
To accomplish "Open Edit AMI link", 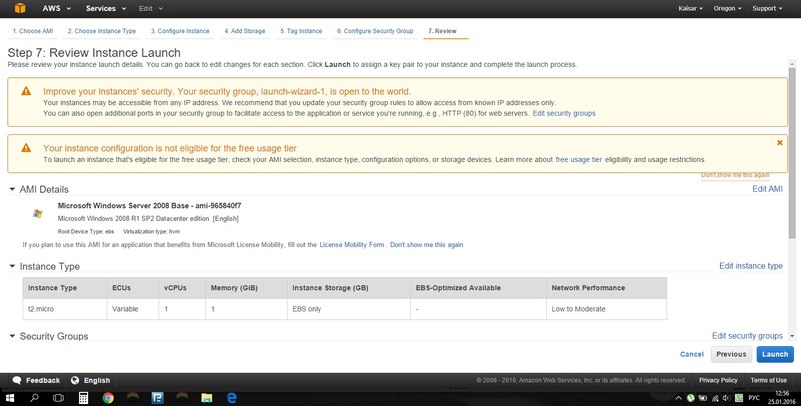I will tap(767, 189).
